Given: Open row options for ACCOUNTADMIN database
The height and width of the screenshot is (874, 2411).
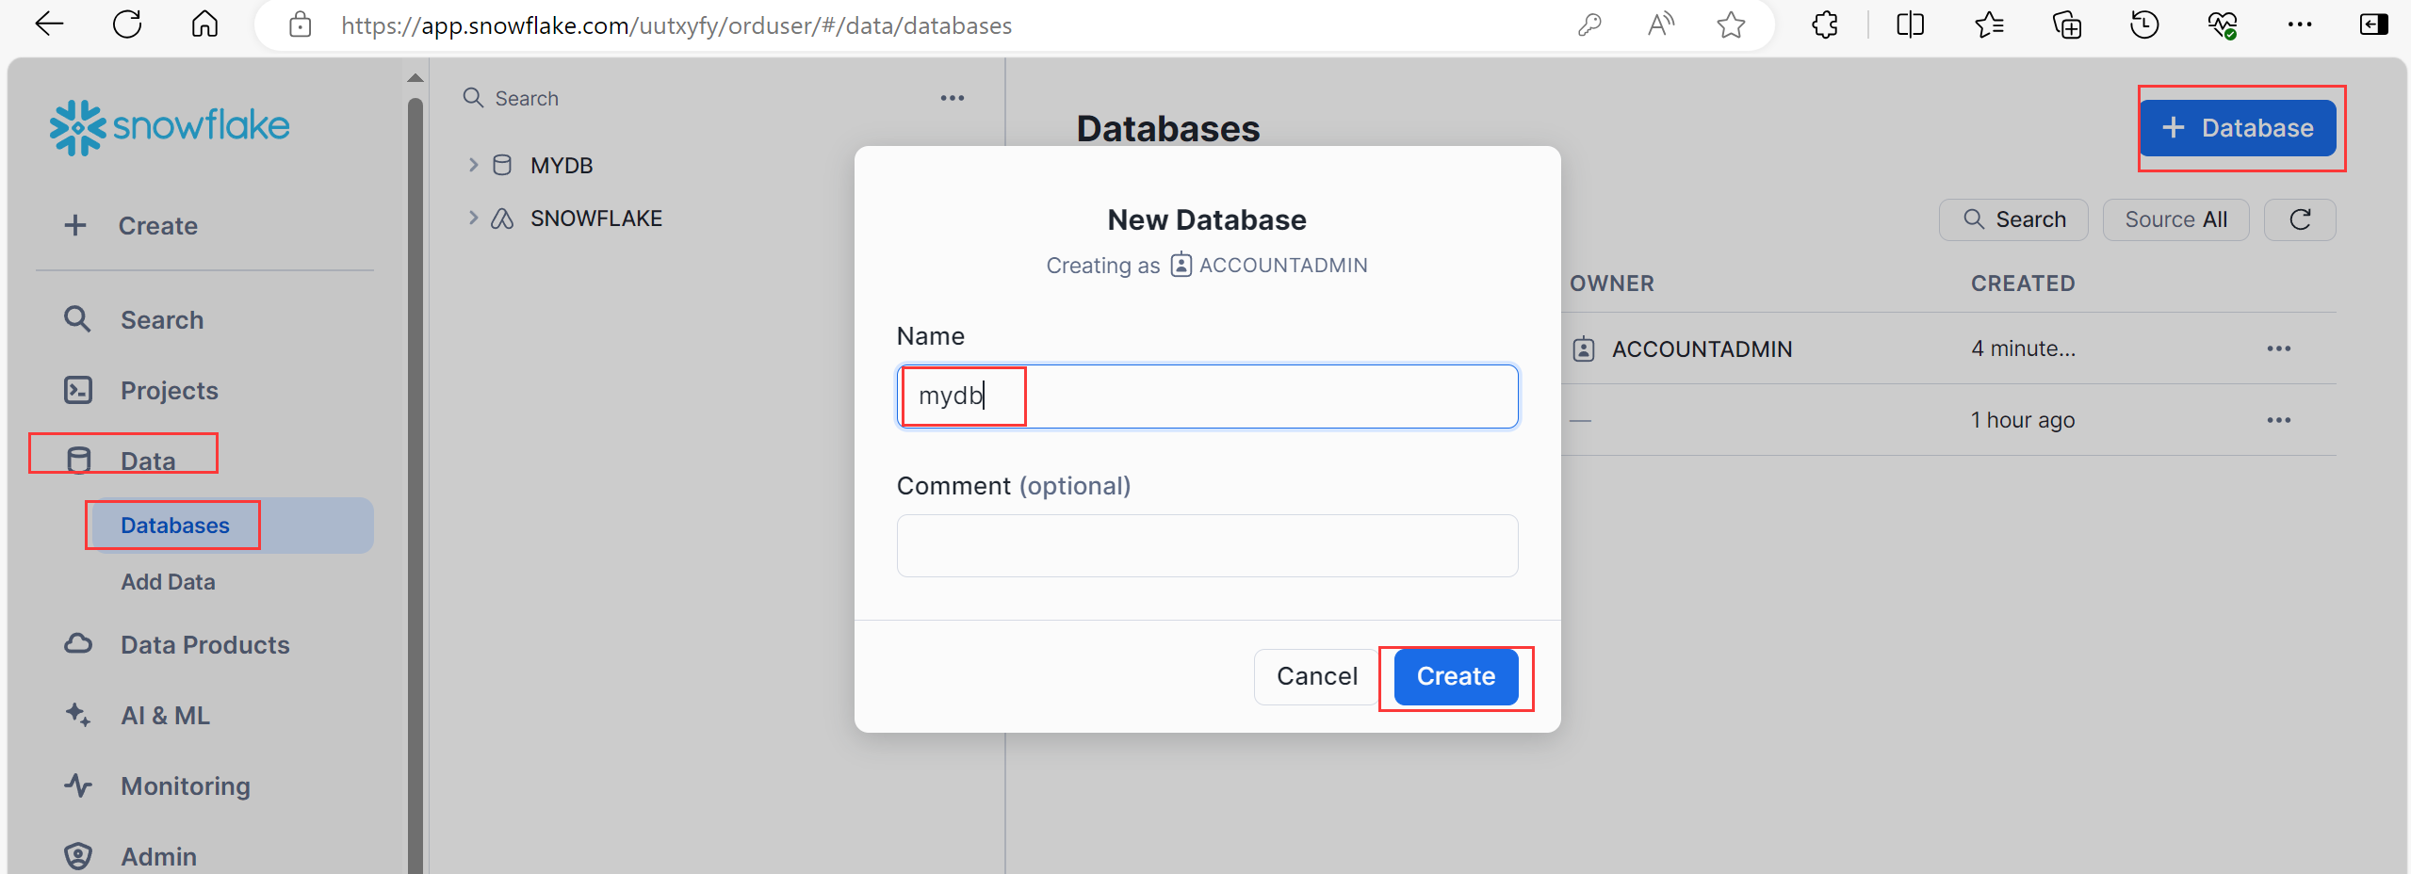Looking at the screenshot, I should (x=2278, y=348).
